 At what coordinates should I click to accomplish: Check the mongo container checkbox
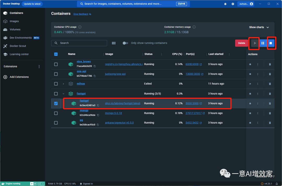56,113
